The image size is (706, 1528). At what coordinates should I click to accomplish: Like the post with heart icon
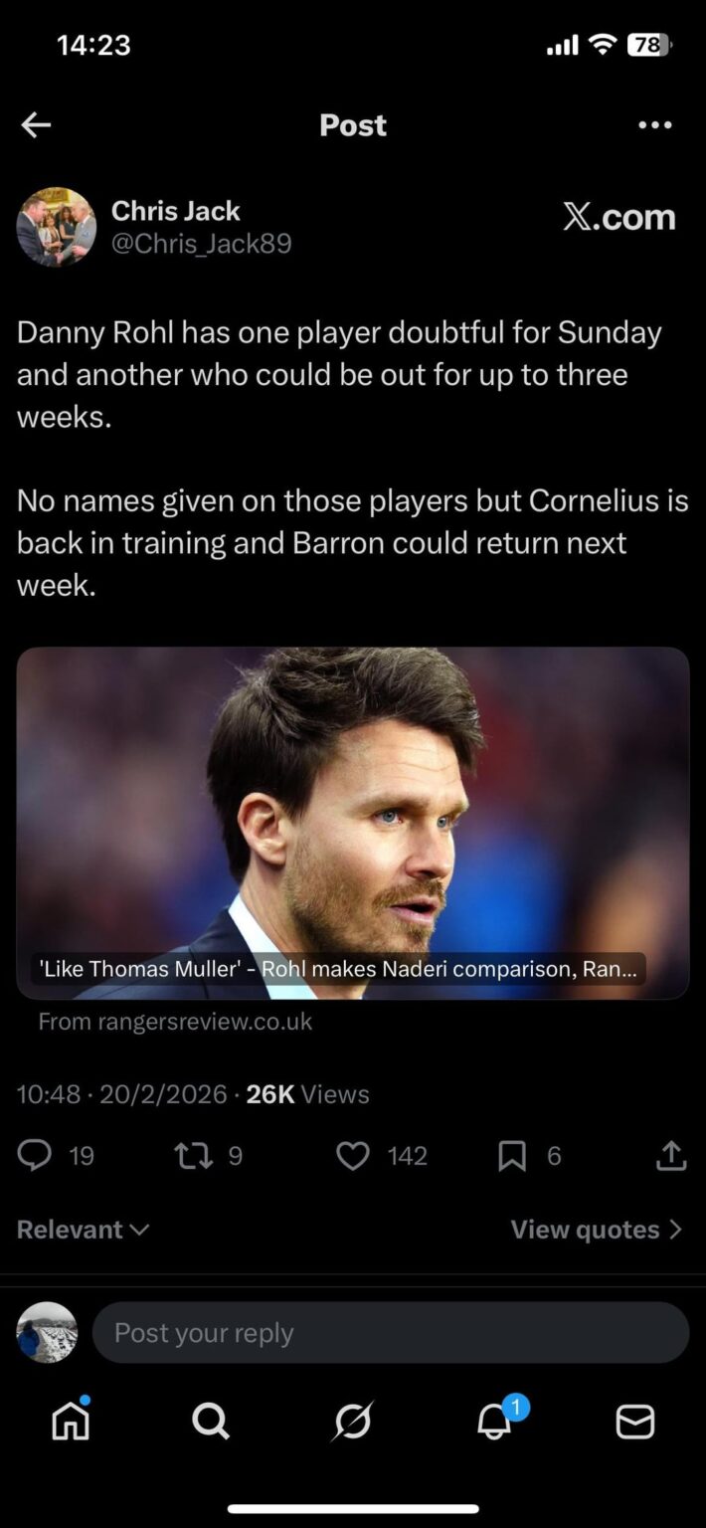[x=352, y=1155]
